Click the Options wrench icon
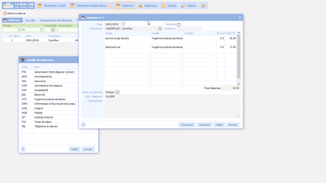 (x=183, y=6)
